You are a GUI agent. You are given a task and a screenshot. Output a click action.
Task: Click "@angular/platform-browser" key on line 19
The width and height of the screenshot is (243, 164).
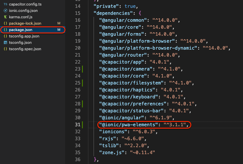137,41
